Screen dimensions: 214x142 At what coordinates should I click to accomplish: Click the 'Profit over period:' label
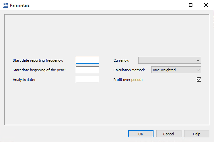tap(128, 80)
